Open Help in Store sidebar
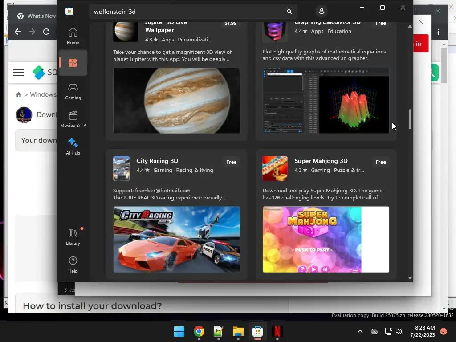This screenshot has width=456, height=342. point(73,265)
